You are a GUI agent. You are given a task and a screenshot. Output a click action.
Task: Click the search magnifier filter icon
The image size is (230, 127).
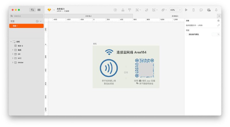click(11, 16)
